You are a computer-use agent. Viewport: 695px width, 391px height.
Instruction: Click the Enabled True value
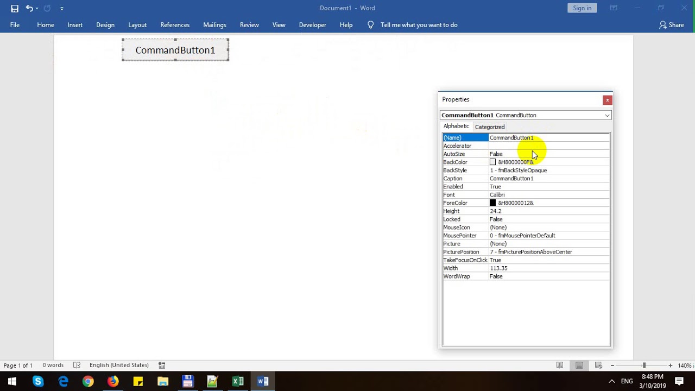click(495, 187)
